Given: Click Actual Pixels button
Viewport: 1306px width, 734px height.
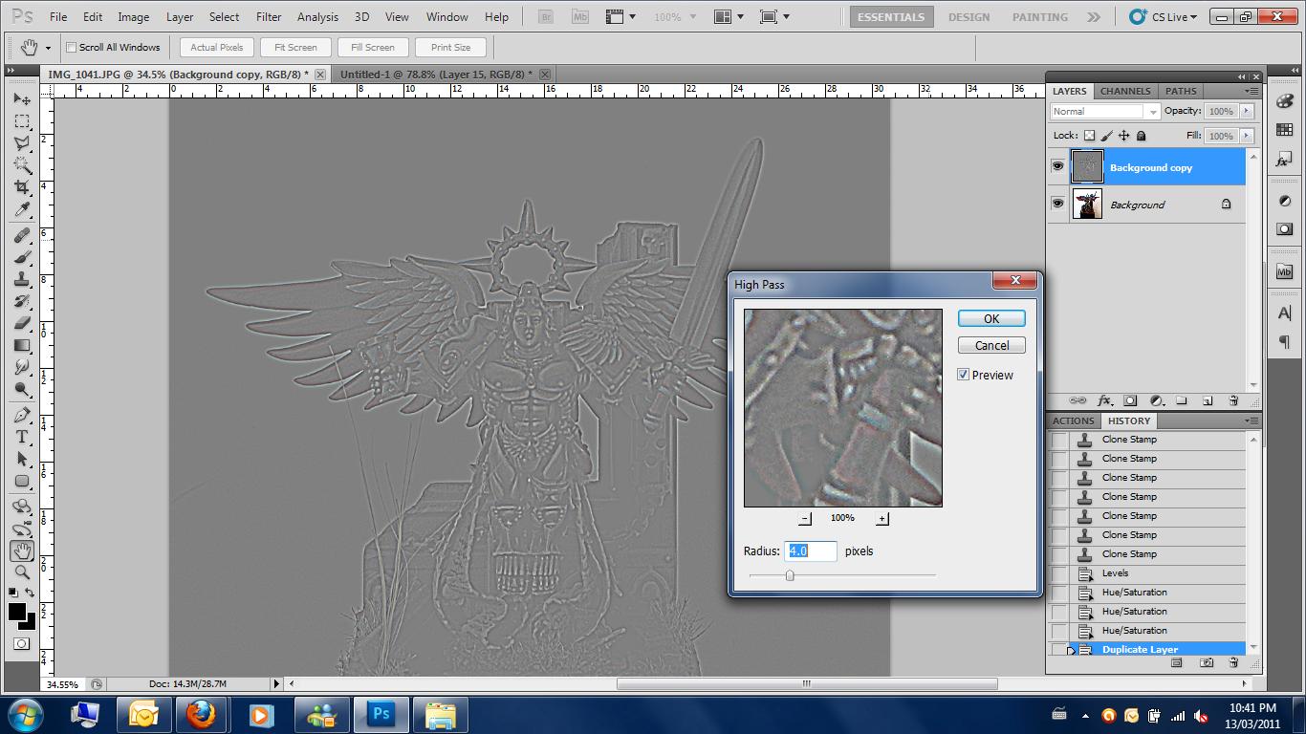Looking at the screenshot, I should point(217,47).
